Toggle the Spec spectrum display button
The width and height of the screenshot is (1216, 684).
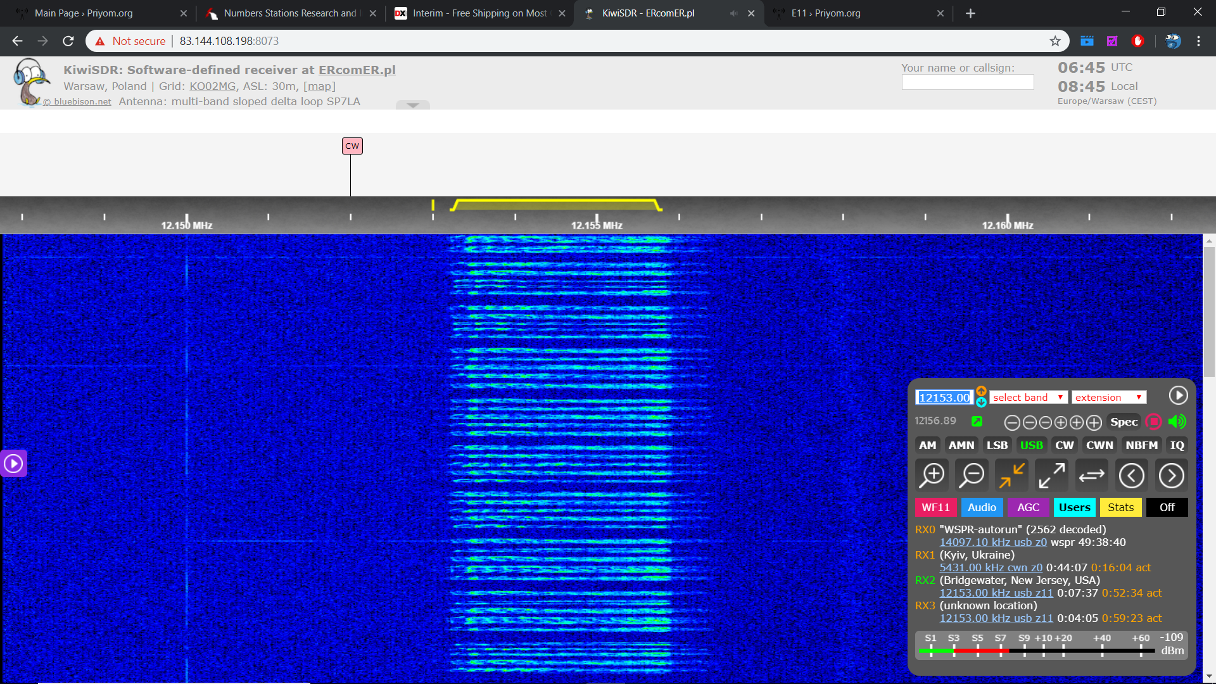1124,422
